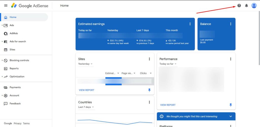Click the '-$32.73 (-24%)' yesterday change
260x127 pixels.
tap(116, 40)
